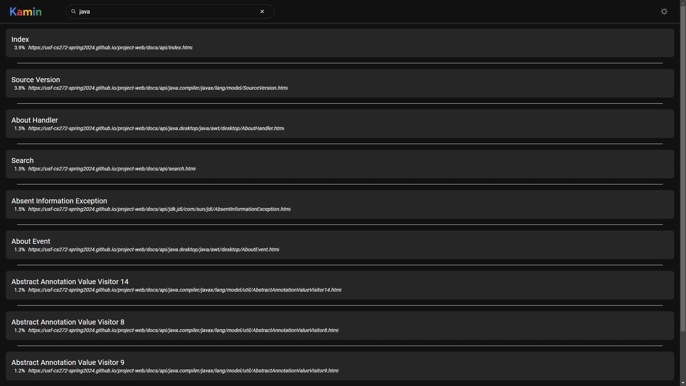Screen dimensions: 686x386
Task: Click the About Event title heading
Action: coord(31,241)
